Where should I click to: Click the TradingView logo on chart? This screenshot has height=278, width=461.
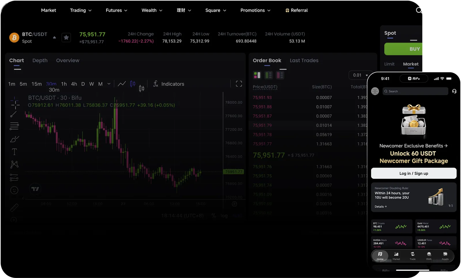pyautogui.click(x=35, y=189)
